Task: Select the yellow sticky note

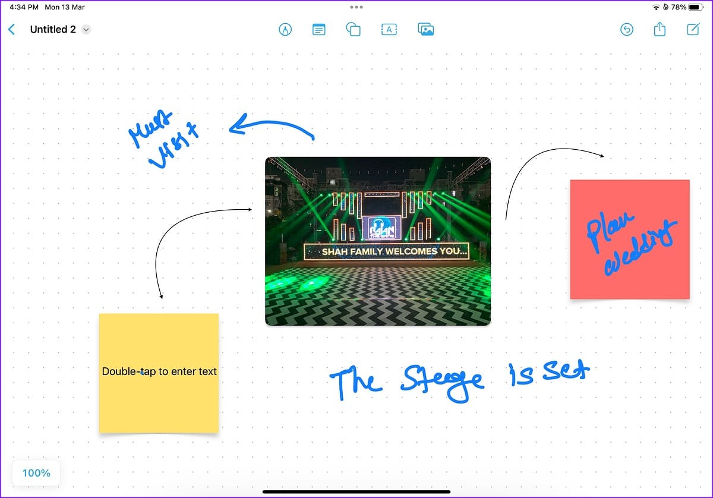Action: point(159,373)
